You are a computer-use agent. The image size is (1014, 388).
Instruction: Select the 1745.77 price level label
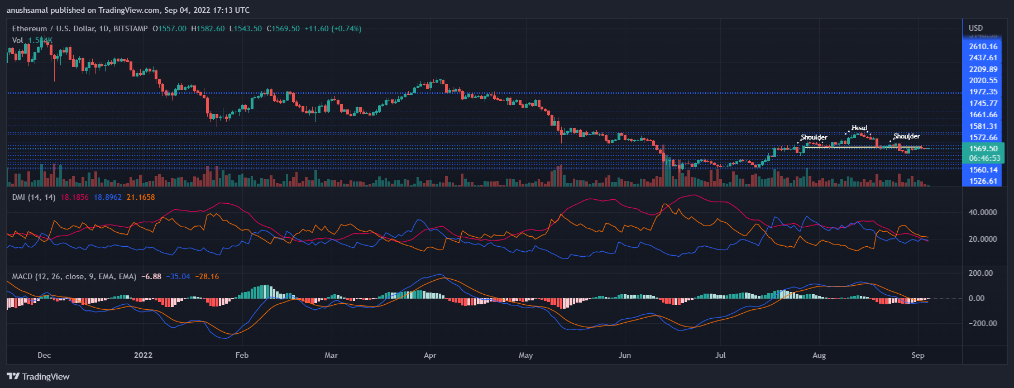(x=983, y=103)
